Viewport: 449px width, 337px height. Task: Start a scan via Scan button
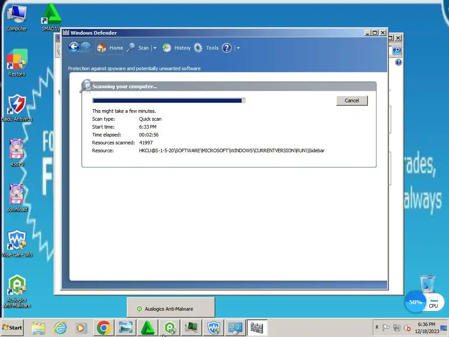click(x=139, y=47)
